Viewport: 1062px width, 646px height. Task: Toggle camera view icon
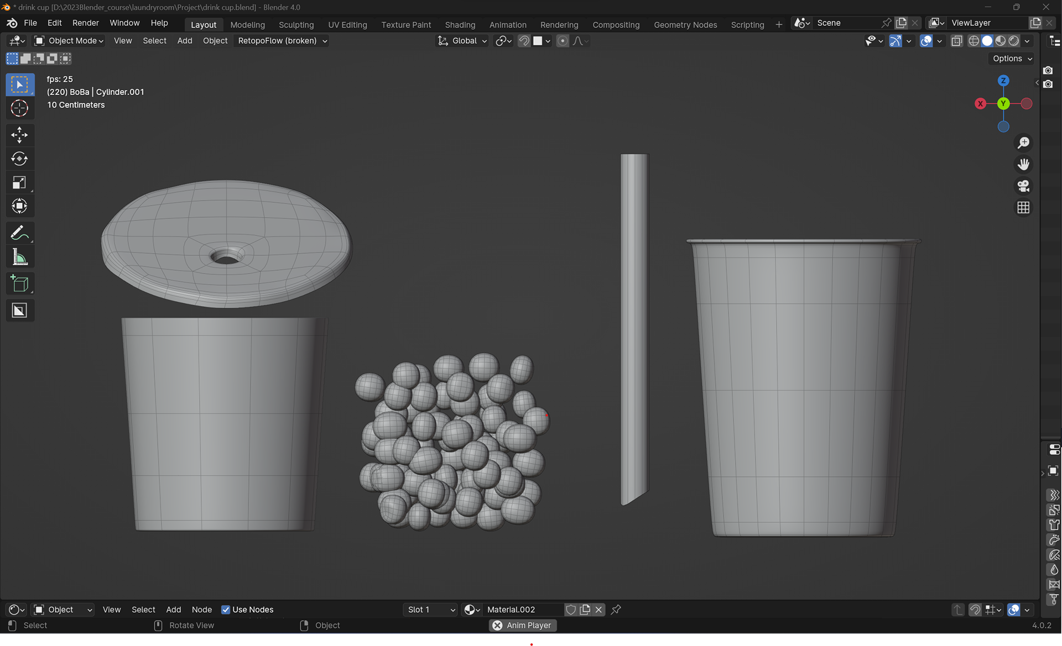1023,186
